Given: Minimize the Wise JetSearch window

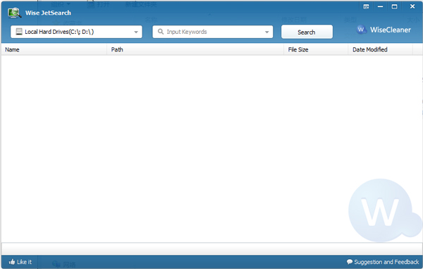Looking at the screenshot, I should click(x=381, y=6).
